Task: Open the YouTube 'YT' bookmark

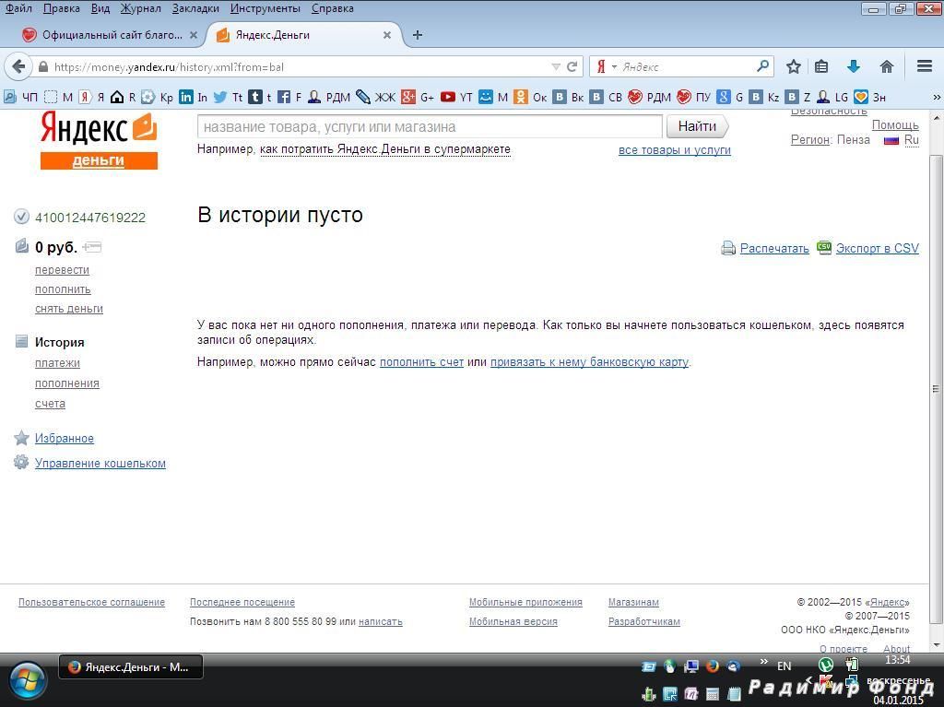Action: 456,97
